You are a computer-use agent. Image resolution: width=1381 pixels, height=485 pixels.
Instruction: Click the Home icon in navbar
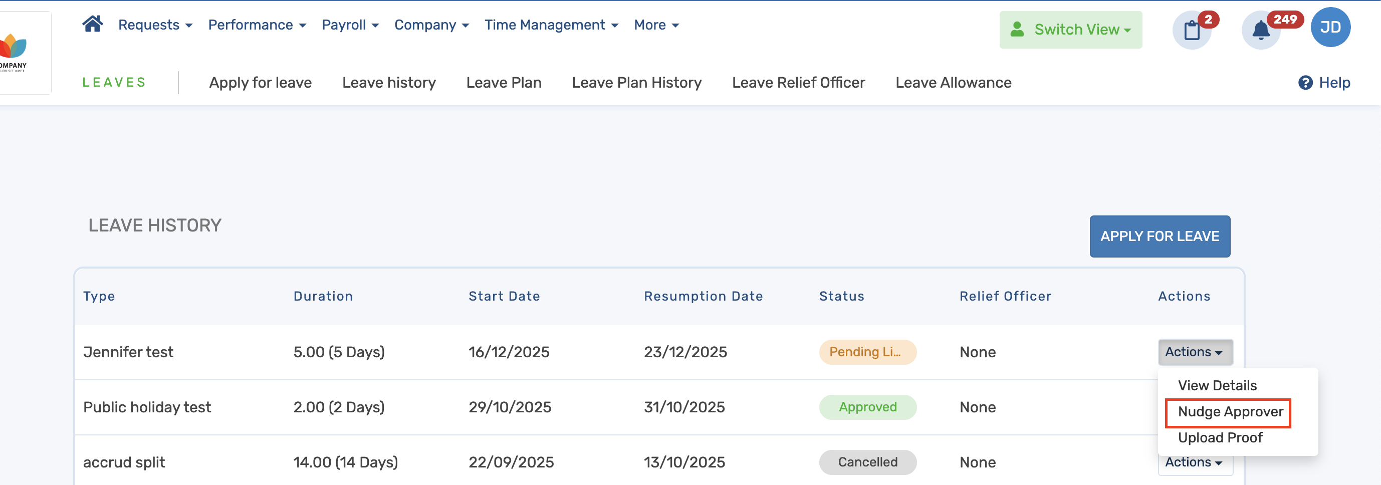tap(92, 25)
